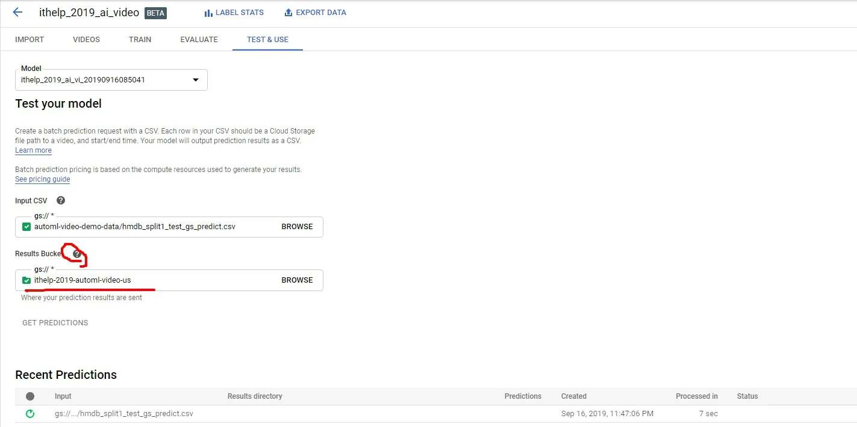Open the VIDEOS tab
This screenshot has width=857, height=427.
[x=86, y=40]
